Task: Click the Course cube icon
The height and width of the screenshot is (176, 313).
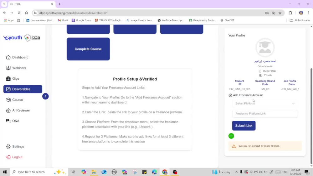Action: [8, 100]
